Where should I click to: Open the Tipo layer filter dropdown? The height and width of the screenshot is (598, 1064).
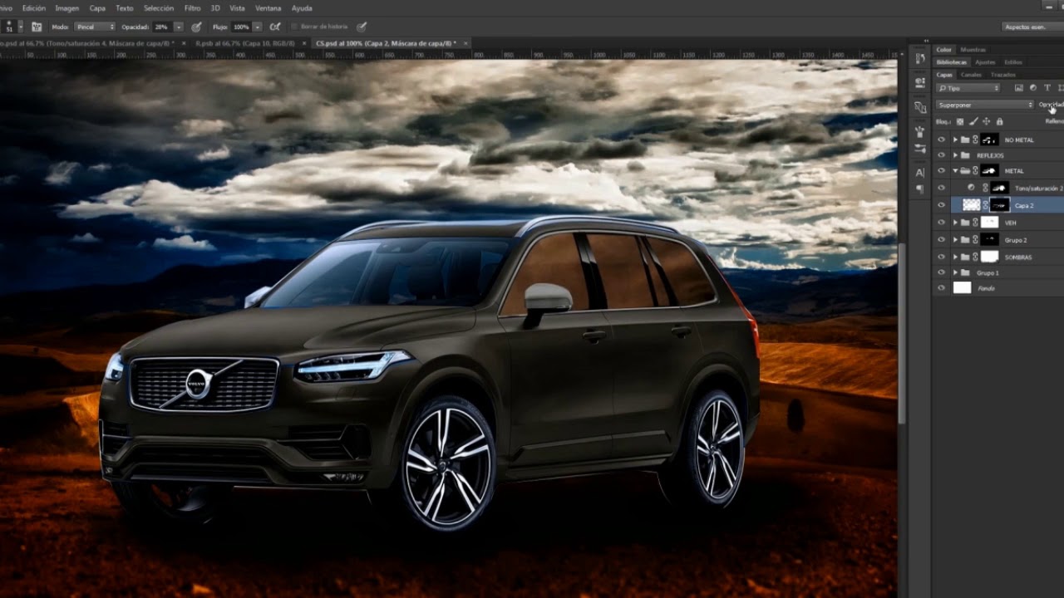click(968, 88)
